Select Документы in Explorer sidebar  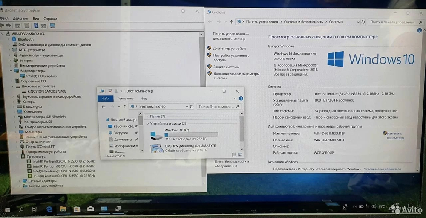coord(123,140)
